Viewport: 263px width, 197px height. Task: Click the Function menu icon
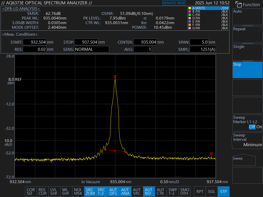click(239, 5)
